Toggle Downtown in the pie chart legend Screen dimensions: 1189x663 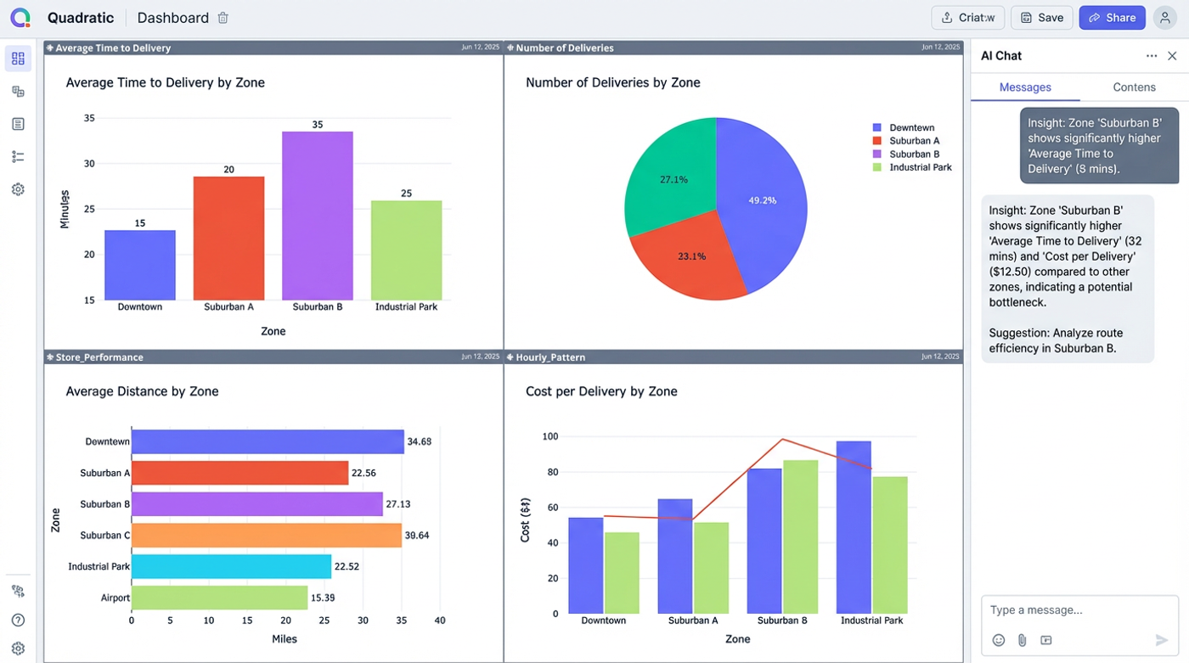[x=903, y=126]
